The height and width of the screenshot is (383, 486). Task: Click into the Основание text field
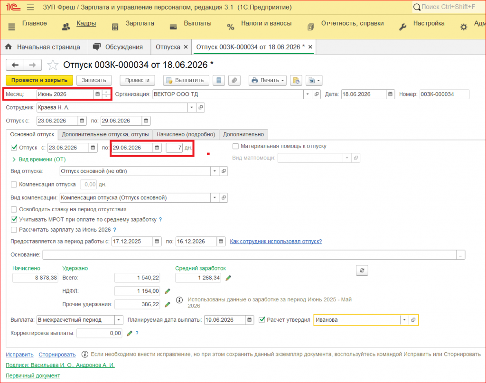pos(250,255)
